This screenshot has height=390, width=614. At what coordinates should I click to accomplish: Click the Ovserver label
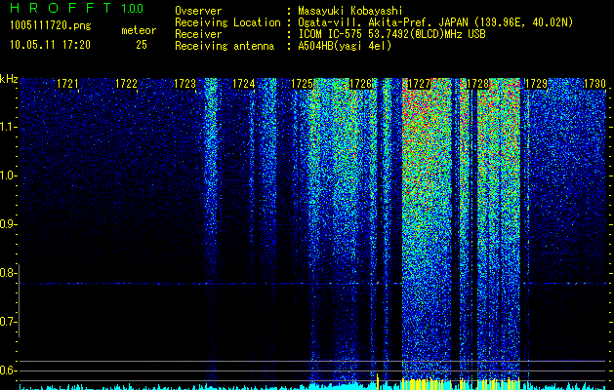(x=198, y=11)
